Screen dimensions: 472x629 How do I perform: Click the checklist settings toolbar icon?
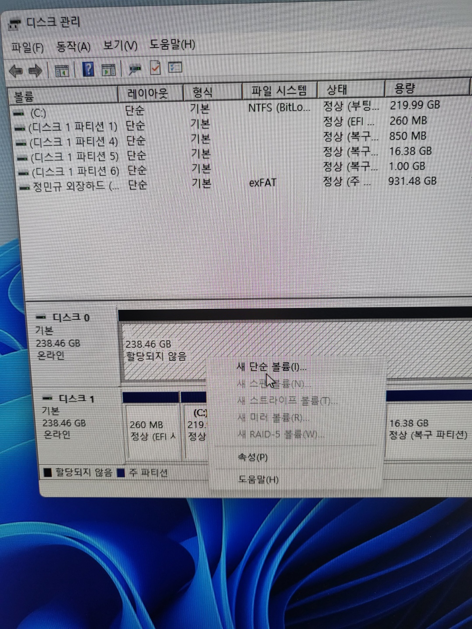(175, 67)
